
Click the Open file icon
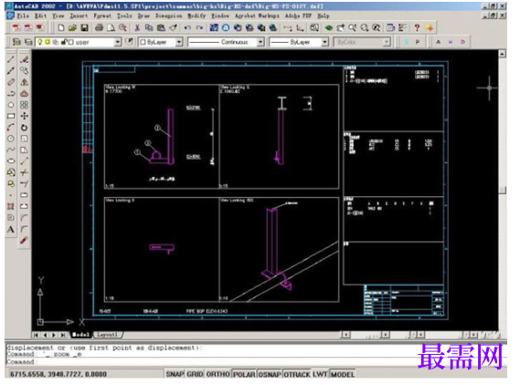[72, 27]
